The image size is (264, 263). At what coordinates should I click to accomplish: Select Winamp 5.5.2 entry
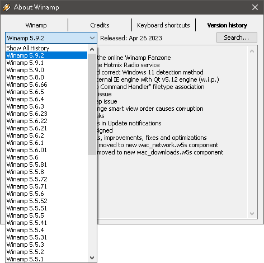46,252
